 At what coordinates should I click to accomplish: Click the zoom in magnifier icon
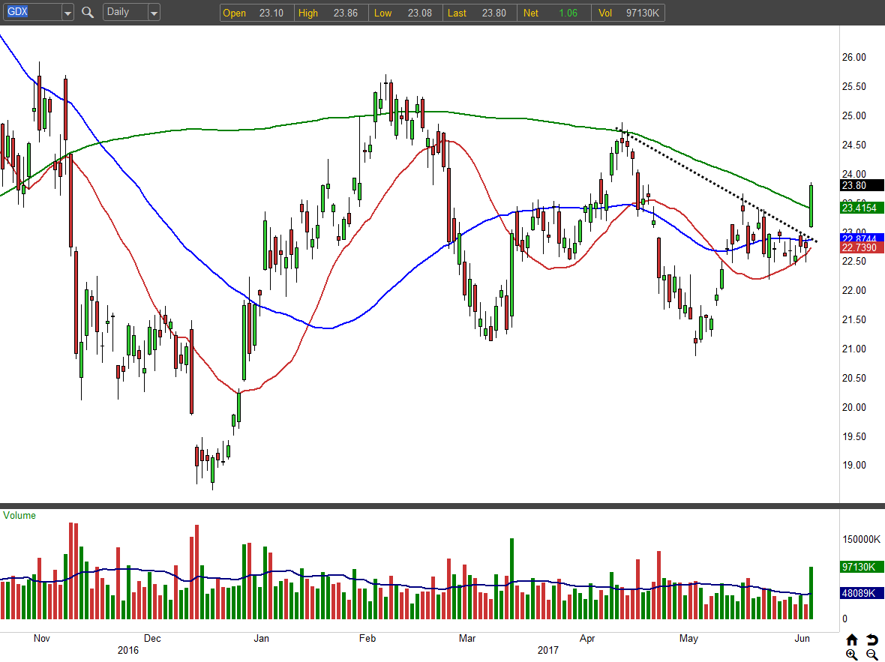coord(852,655)
